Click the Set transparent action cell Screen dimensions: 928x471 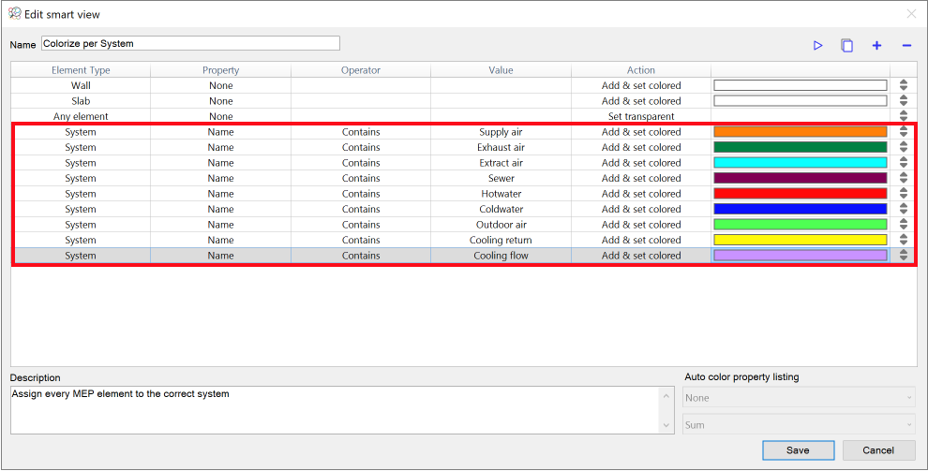[x=641, y=116]
